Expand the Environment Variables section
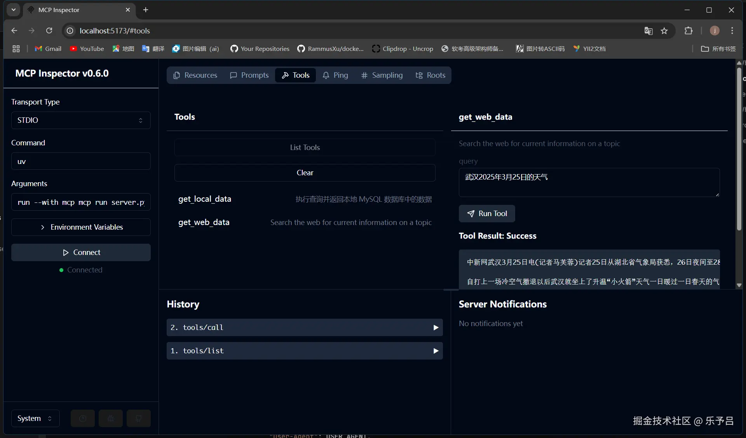Image resolution: width=746 pixels, height=438 pixels. 81,227
